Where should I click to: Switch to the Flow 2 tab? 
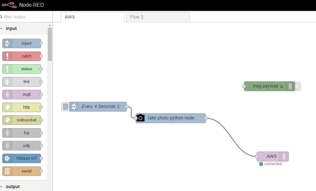(x=158, y=17)
